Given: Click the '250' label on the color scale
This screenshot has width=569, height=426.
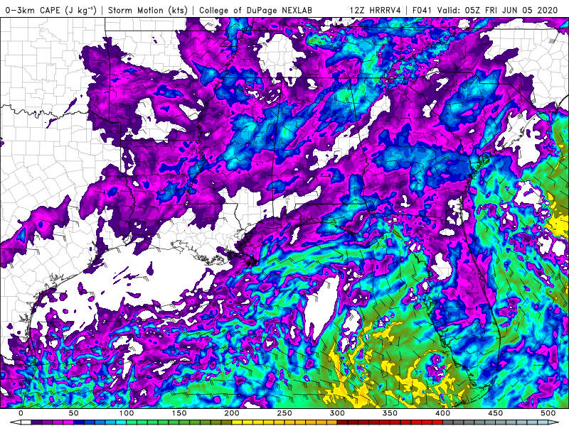Looking at the screenshot, I should pos(284,413).
